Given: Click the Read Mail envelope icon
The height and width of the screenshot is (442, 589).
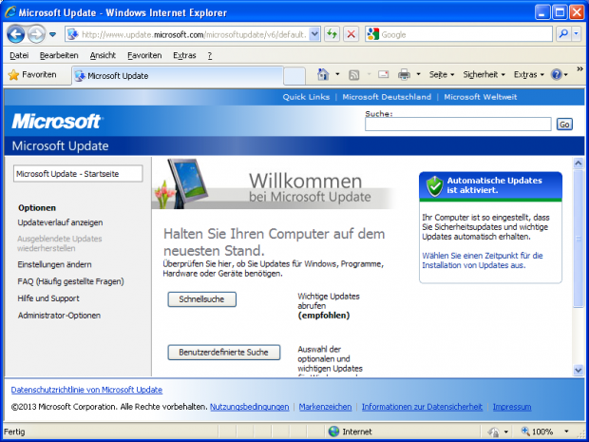Looking at the screenshot, I should 384,74.
